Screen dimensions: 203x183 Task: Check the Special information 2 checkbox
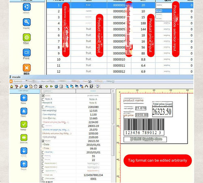(x=43, y=168)
